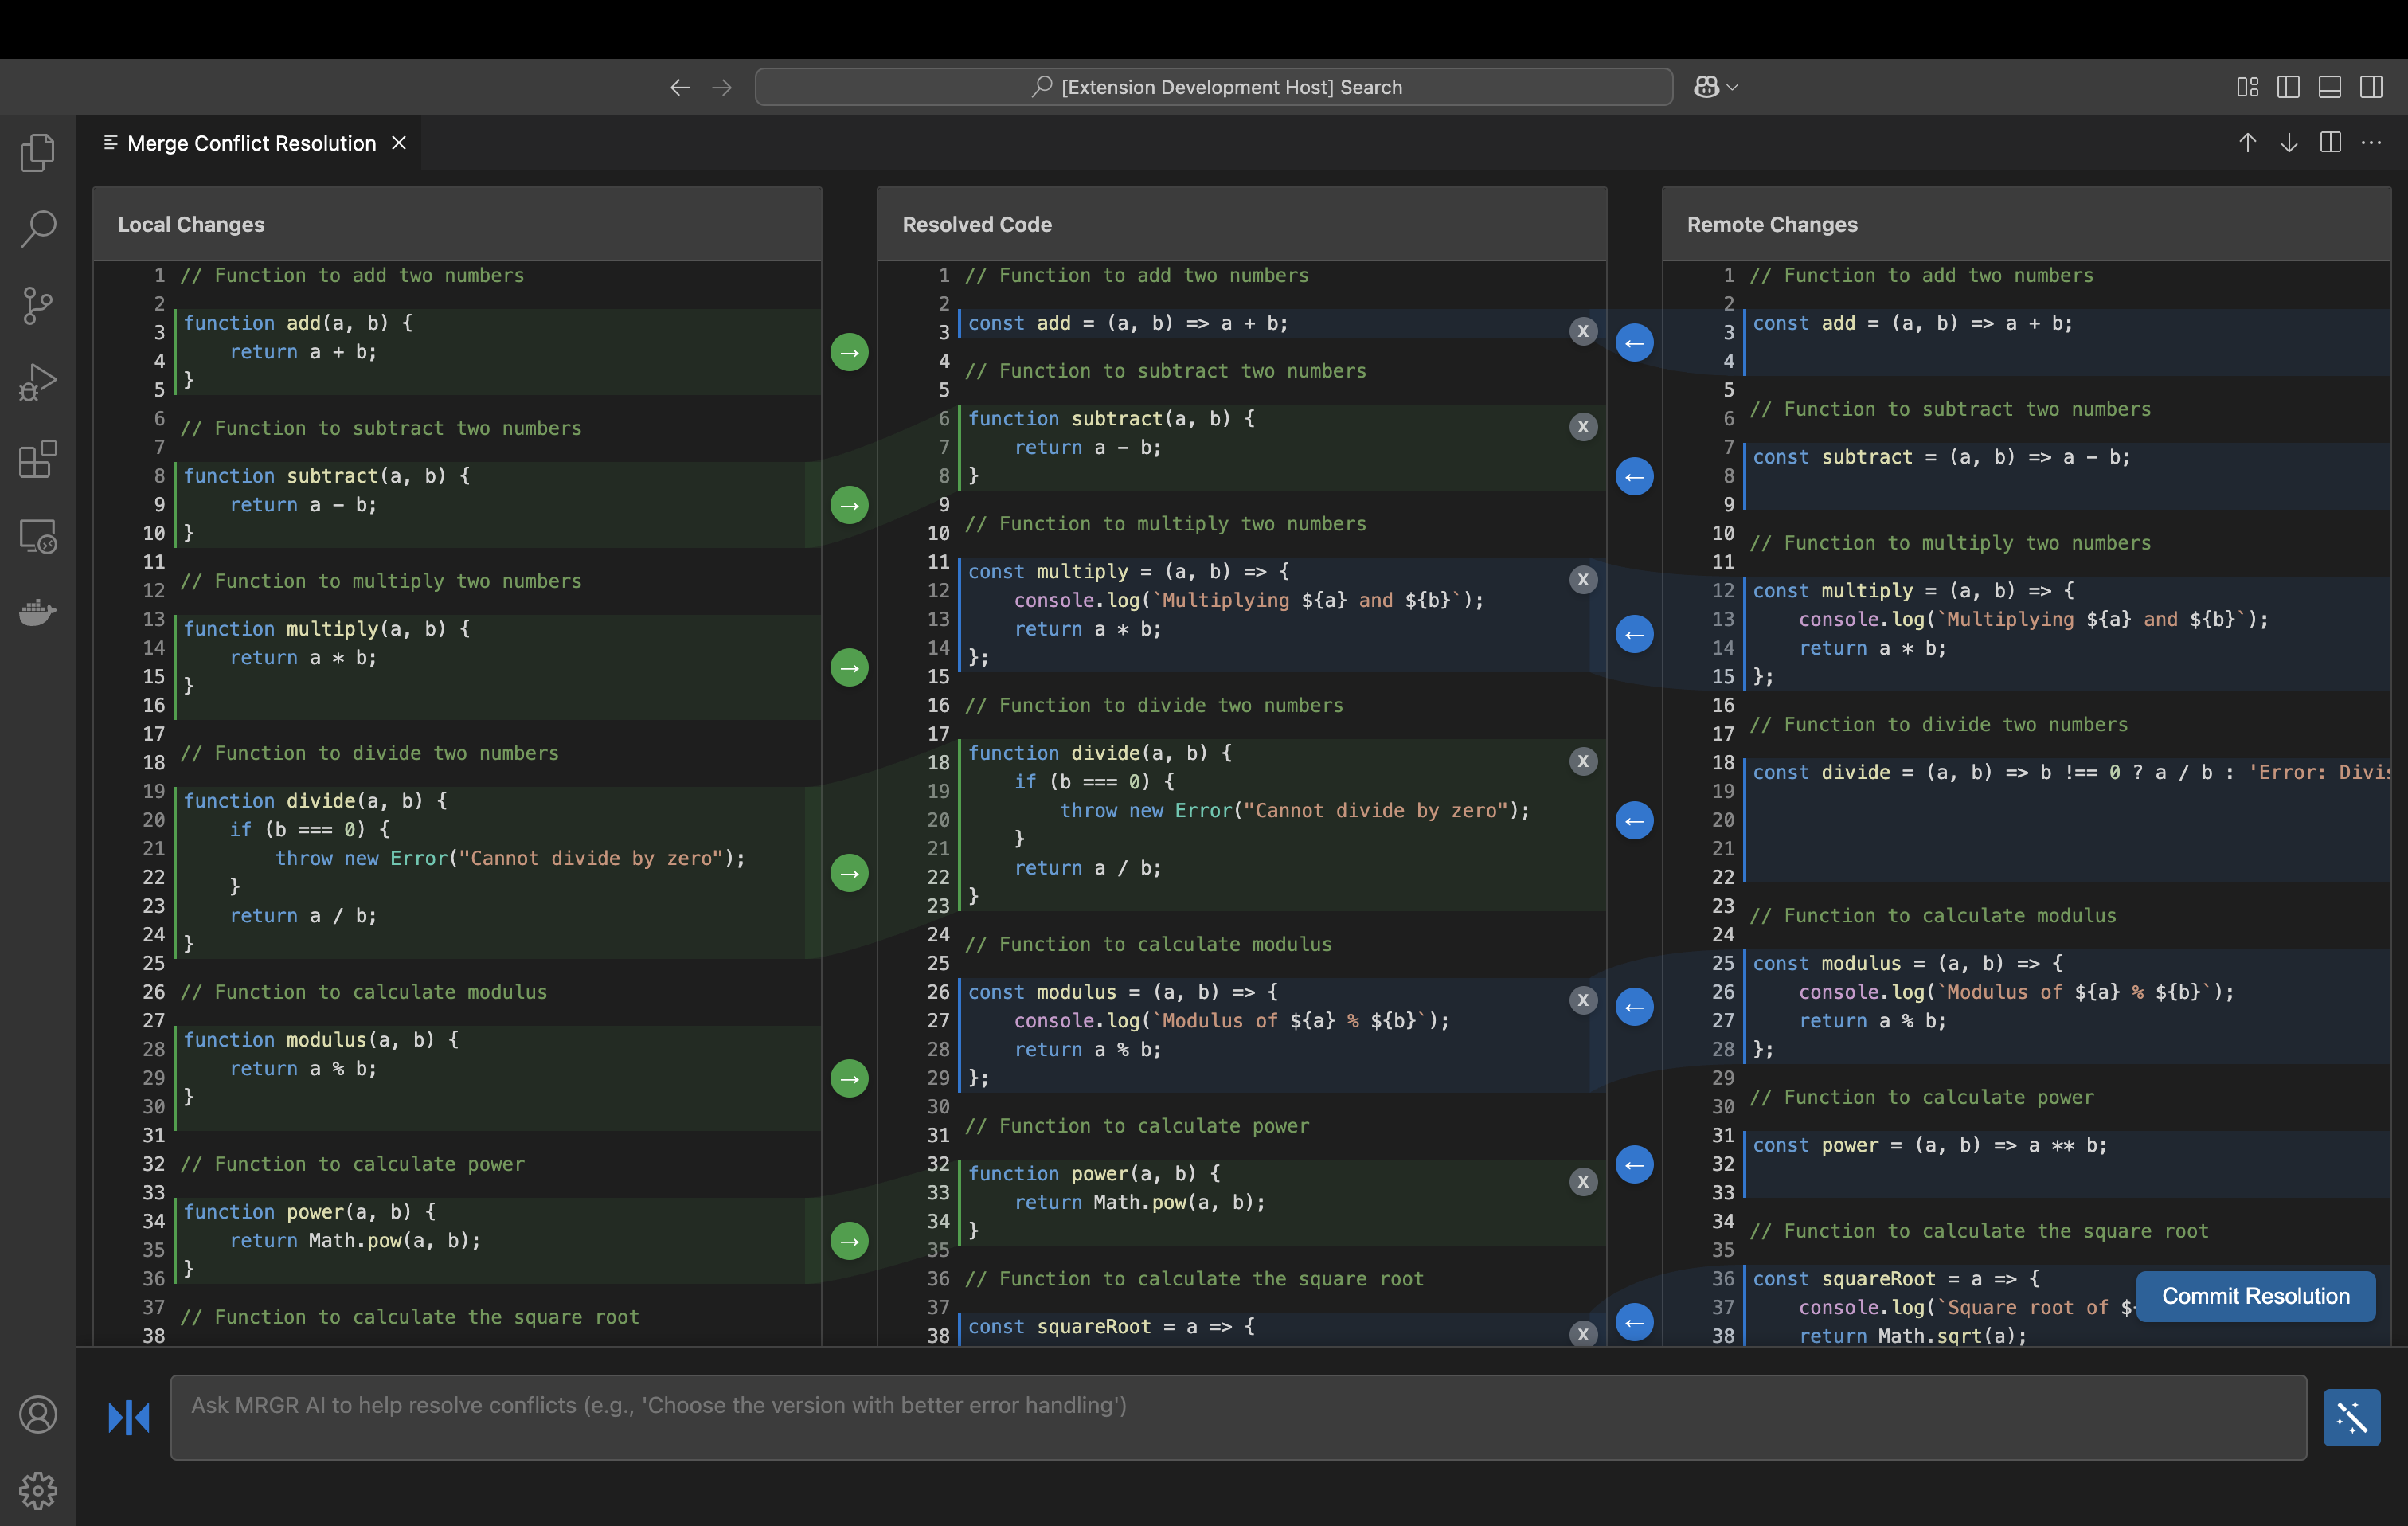Remove resolved subtract block with X button
The image size is (2408, 1526).
(x=1582, y=427)
